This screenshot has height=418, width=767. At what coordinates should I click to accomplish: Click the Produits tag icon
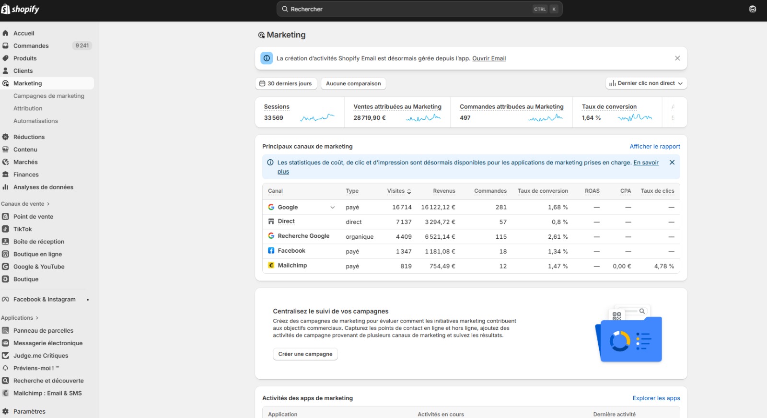(5, 58)
